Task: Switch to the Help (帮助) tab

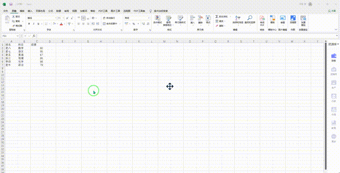Action: pos(93,11)
